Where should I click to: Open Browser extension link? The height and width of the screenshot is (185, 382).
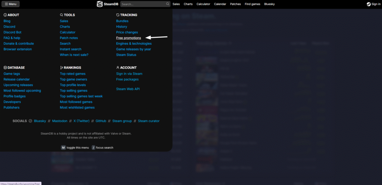(x=18, y=49)
